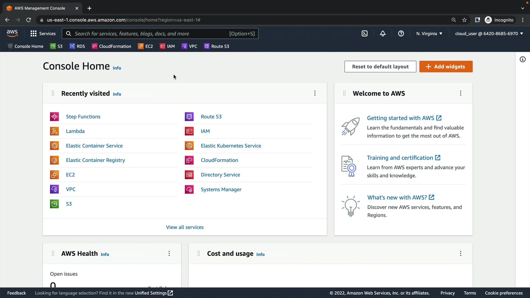Click the Add widgets button
Image resolution: width=530 pixels, height=298 pixels.
click(446, 66)
